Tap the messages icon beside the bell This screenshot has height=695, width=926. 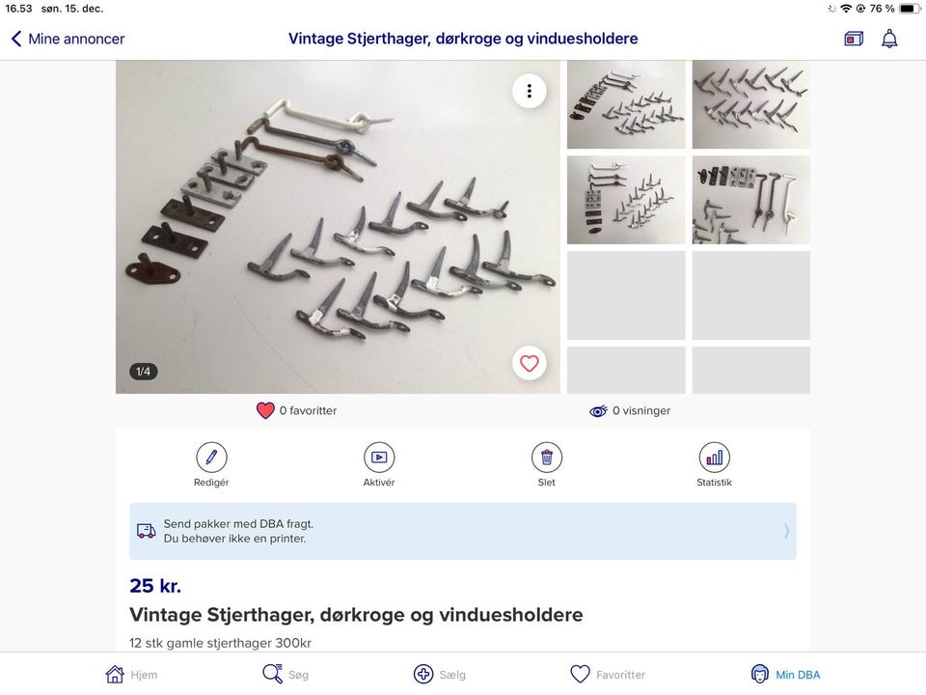(854, 39)
